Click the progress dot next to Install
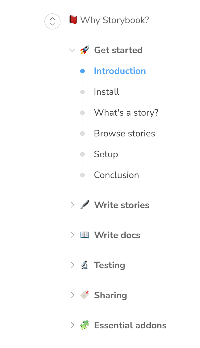Image resolution: width=200 pixels, height=348 pixels. [x=82, y=91]
